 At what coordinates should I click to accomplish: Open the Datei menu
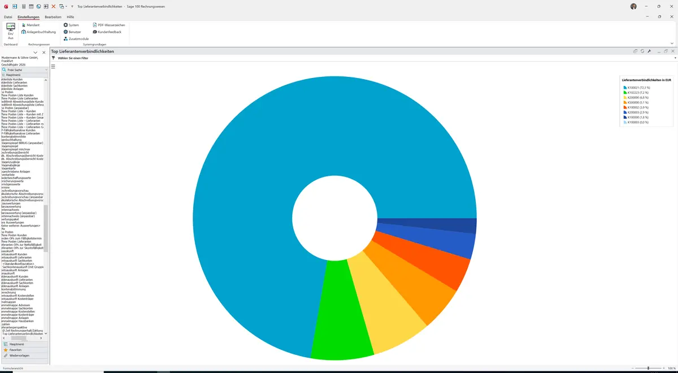tap(8, 17)
